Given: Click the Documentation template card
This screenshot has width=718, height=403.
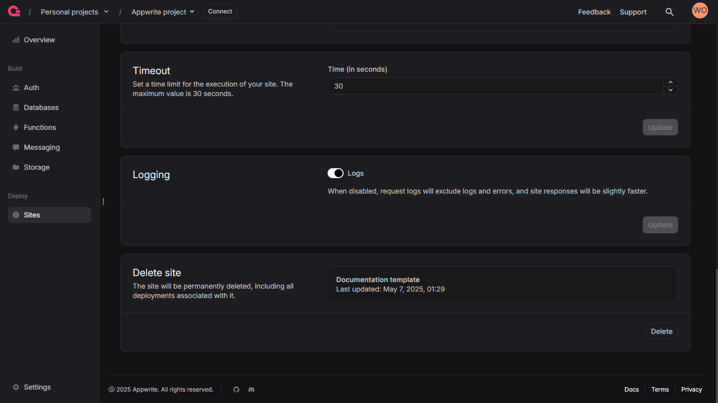Looking at the screenshot, I should coord(503,284).
